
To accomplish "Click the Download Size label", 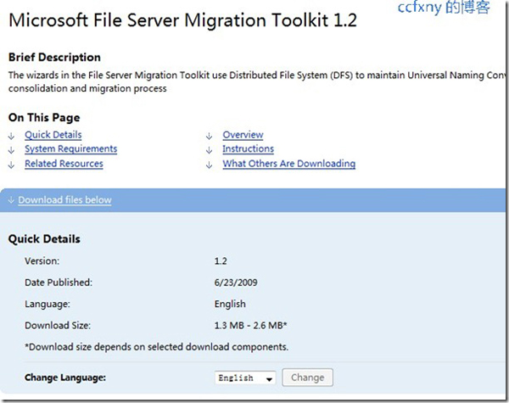I will pyautogui.click(x=58, y=326).
